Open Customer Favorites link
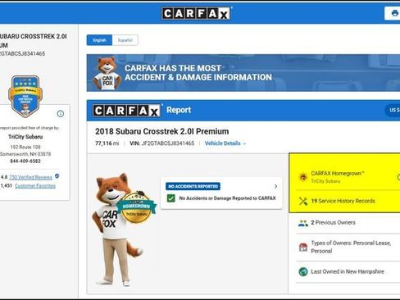The height and width of the screenshot is (300, 400). [x=35, y=186]
